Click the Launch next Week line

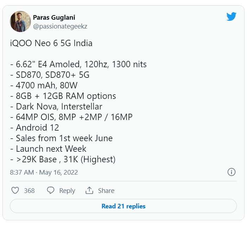click(x=48, y=149)
